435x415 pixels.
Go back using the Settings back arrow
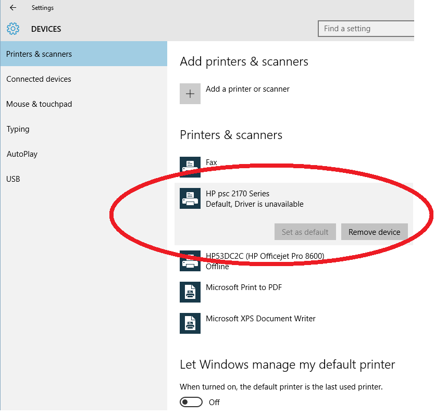[13, 7]
